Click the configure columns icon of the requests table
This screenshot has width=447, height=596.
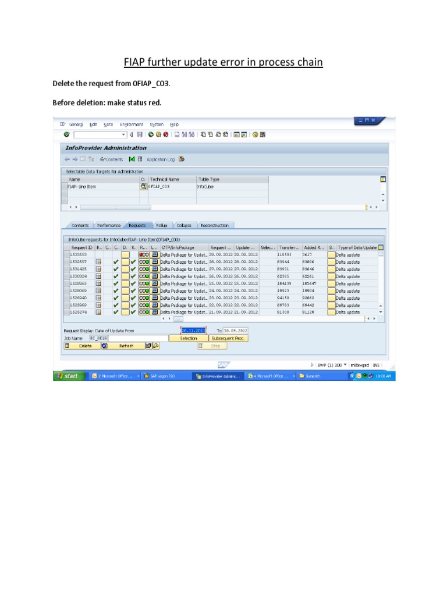[381, 247]
